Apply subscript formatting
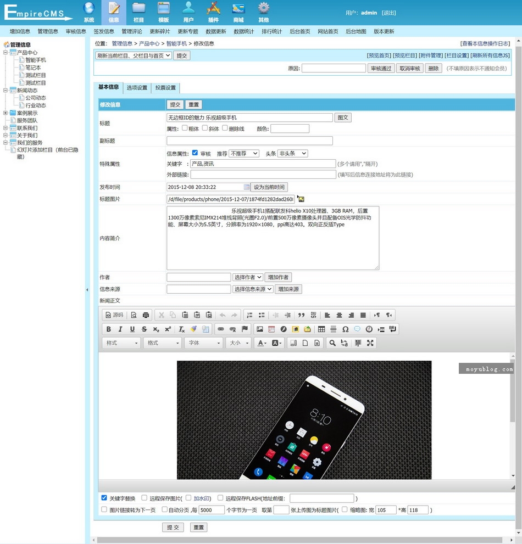This screenshot has width=522, height=544. tap(156, 329)
